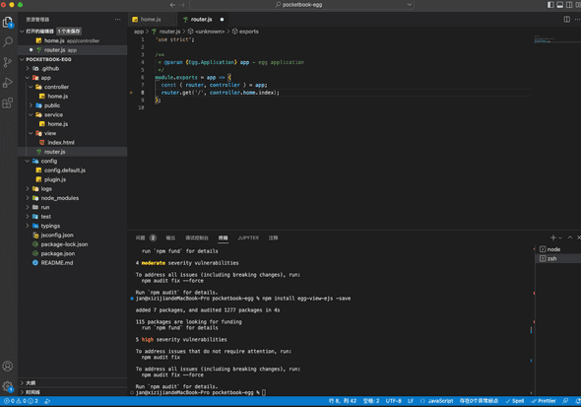The image size is (581, 407).
Task: Open the Manage settings gear
Action: [x=8, y=386]
